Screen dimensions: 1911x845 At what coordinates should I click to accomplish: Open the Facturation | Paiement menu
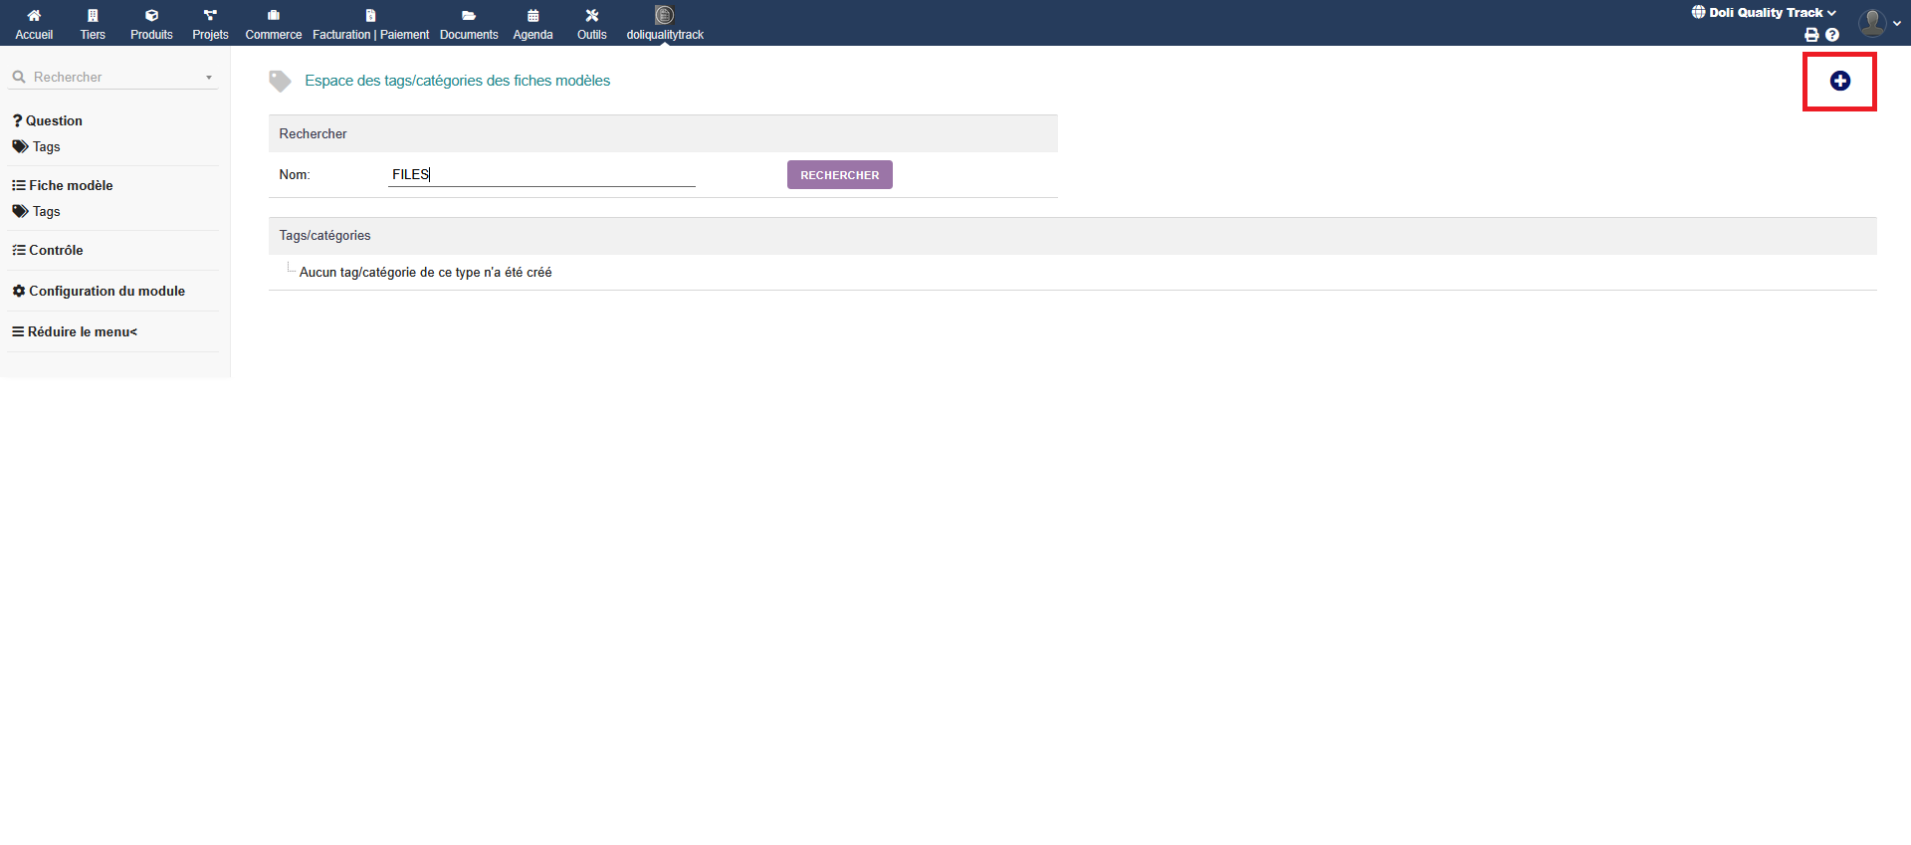click(370, 24)
